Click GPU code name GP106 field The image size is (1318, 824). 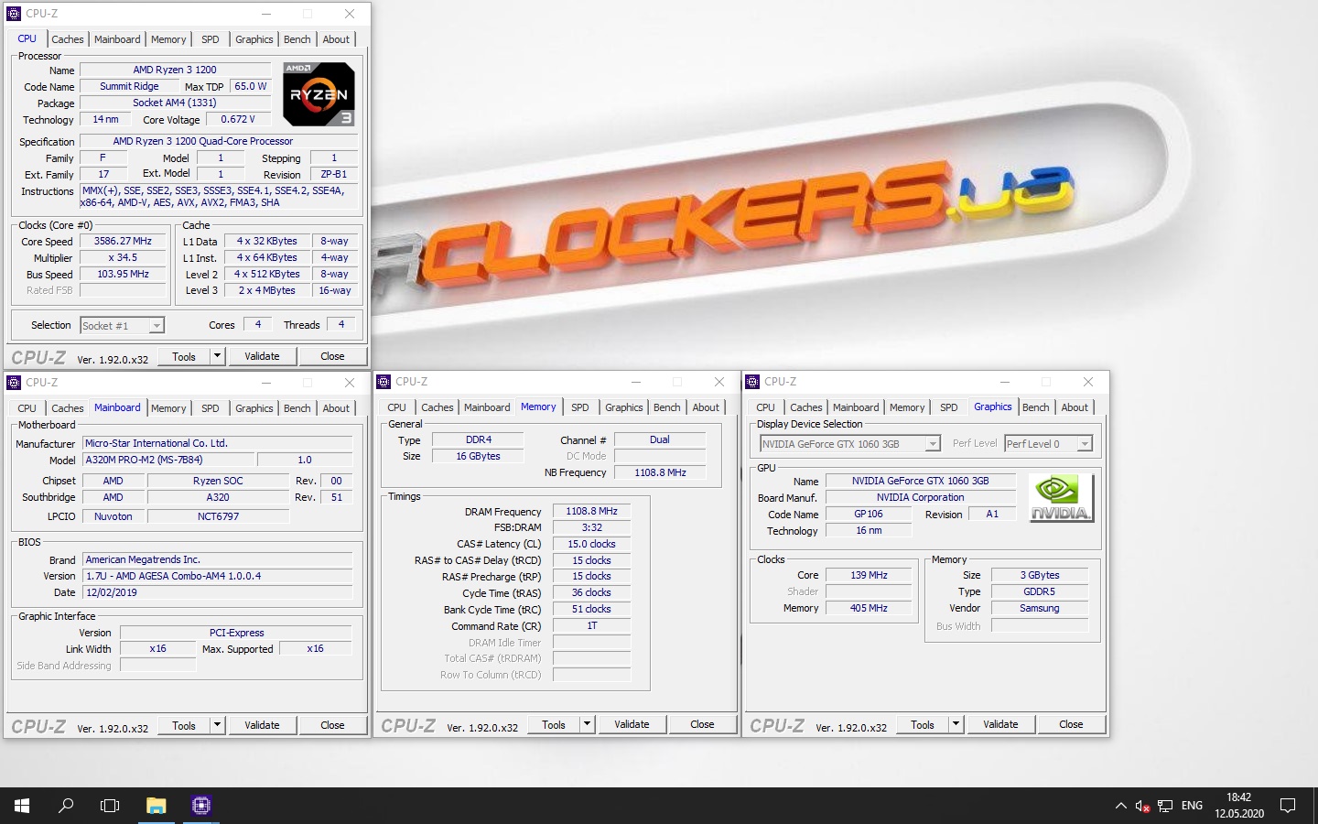pyautogui.click(x=868, y=514)
